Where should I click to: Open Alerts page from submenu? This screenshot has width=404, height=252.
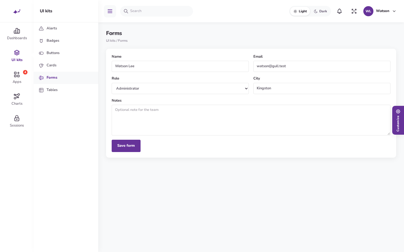(x=66, y=28)
